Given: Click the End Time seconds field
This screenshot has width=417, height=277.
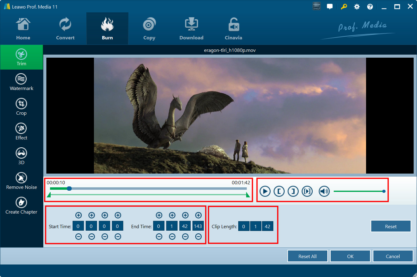Looking at the screenshot, I should click(x=185, y=226).
